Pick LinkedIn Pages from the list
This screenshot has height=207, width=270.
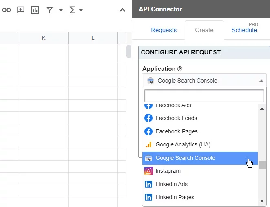(x=200, y=197)
